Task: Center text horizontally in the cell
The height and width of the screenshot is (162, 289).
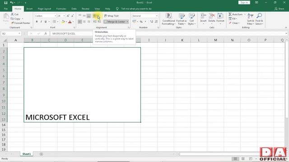Action: tap(84, 22)
